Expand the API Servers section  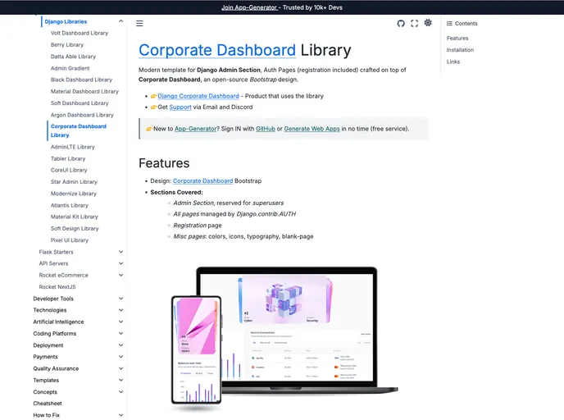(121, 263)
